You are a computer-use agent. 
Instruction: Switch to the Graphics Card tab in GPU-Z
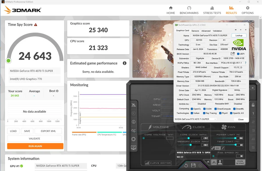(183, 31)
